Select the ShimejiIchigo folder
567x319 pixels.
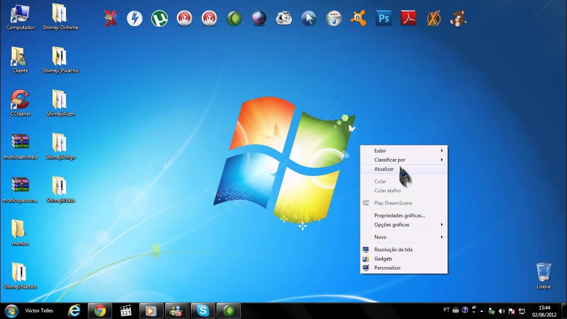click(60, 147)
